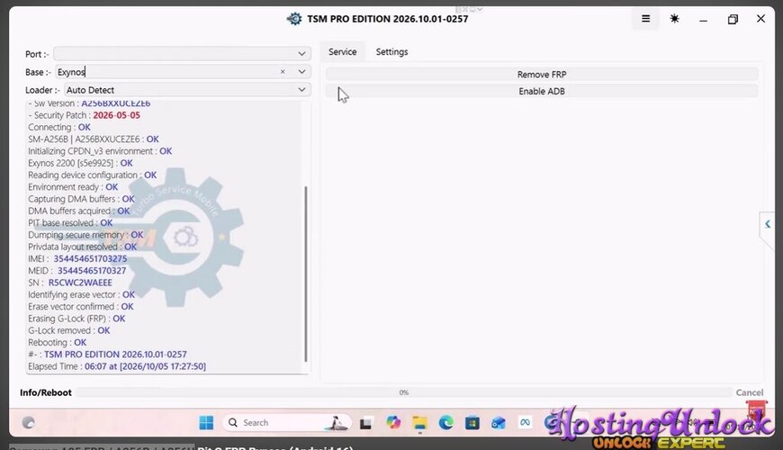Click the 'Privdata layout resolved' log line

83,247
